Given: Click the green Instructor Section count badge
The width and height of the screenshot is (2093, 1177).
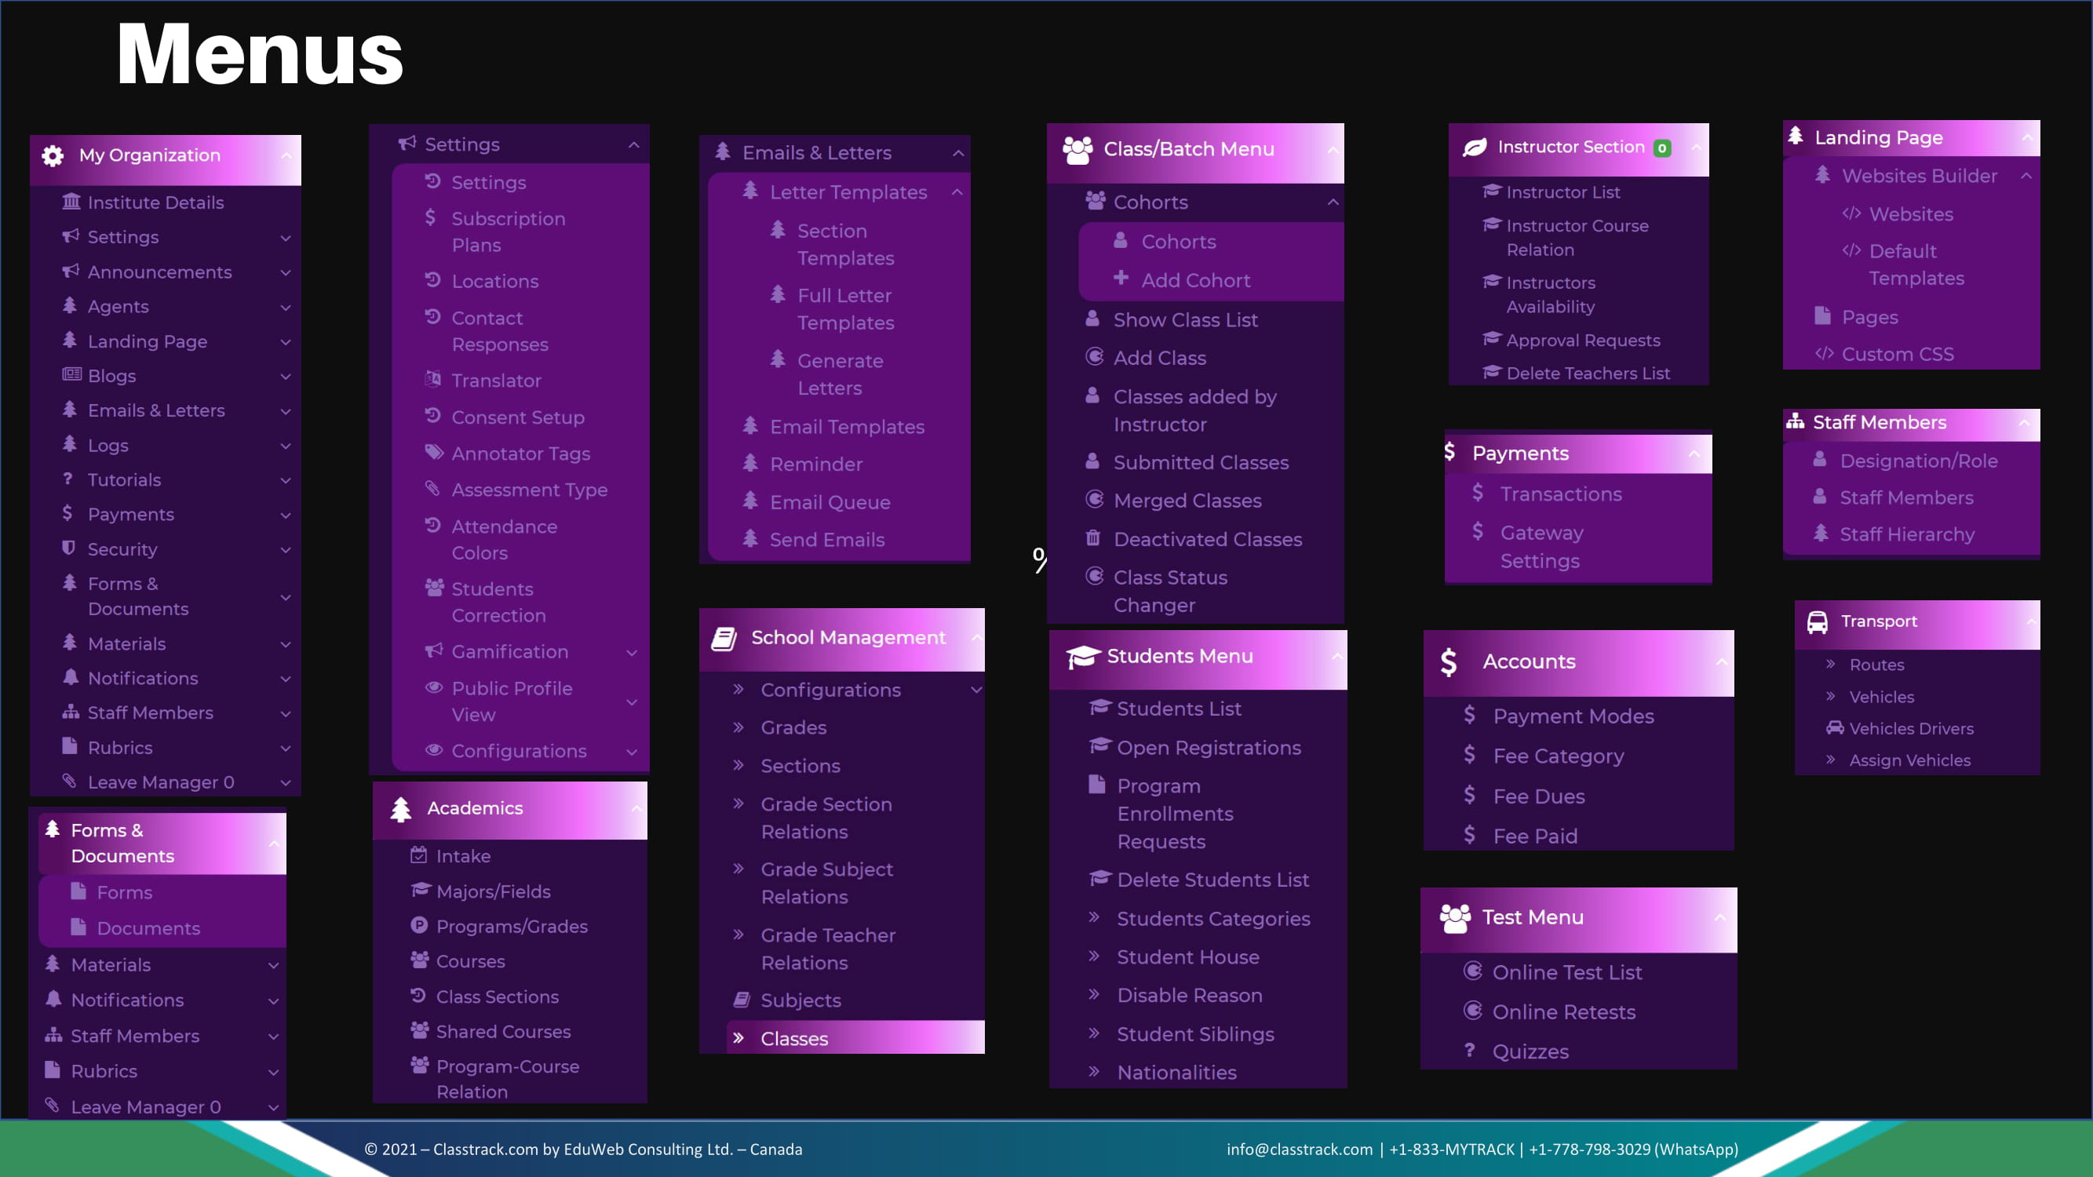Looking at the screenshot, I should [1662, 148].
